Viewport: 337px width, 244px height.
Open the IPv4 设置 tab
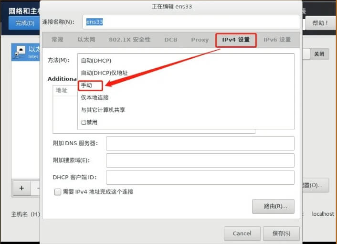(236, 40)
